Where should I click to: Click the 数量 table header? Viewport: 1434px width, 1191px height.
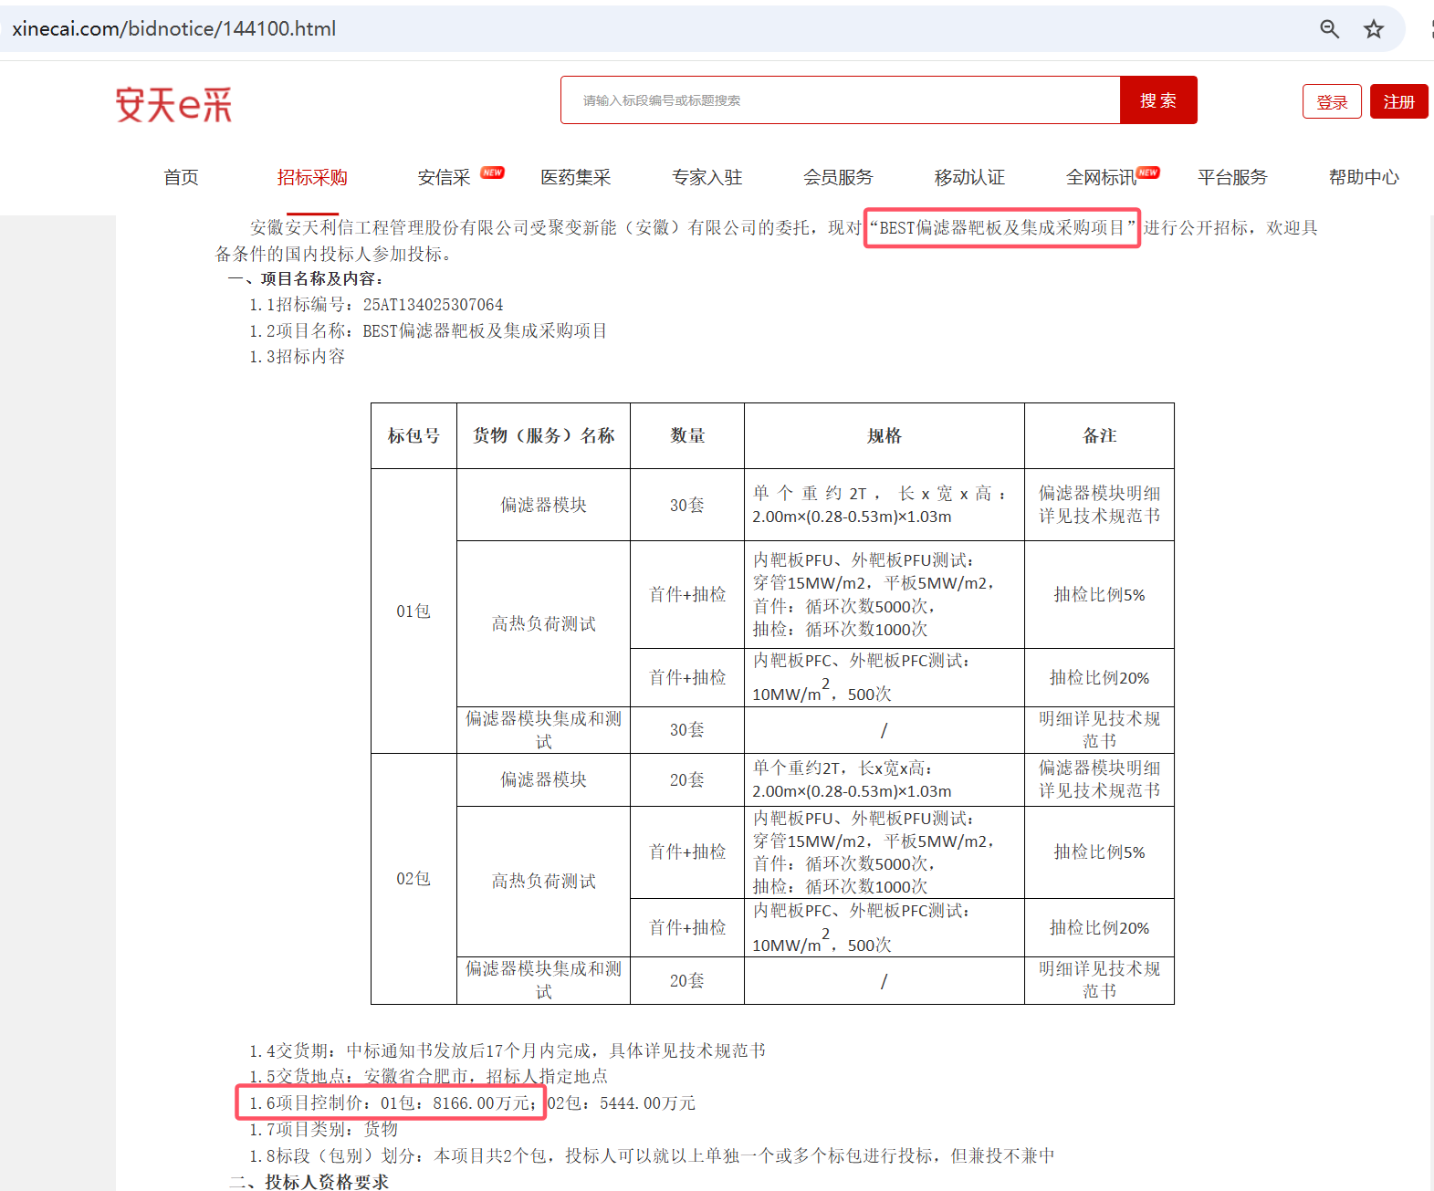687,436
